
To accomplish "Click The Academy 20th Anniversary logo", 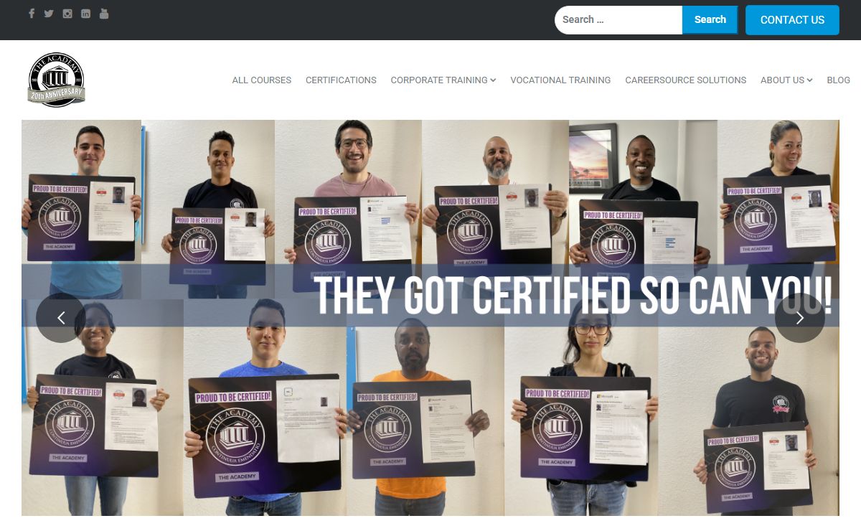I will [x=57, y=80].
